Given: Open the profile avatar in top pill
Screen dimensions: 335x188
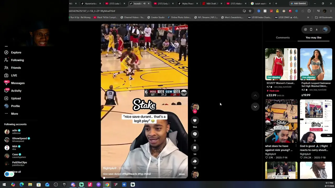Looking at the screenshot, I should pyautogui.click(x=325, y=30).
